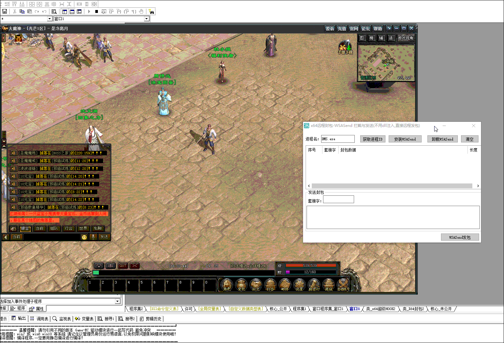Image resolution: width=504 pixels, height=343 pixels.
Task: Open the 背包 backpack icon
Action: [x=241, y=284]
